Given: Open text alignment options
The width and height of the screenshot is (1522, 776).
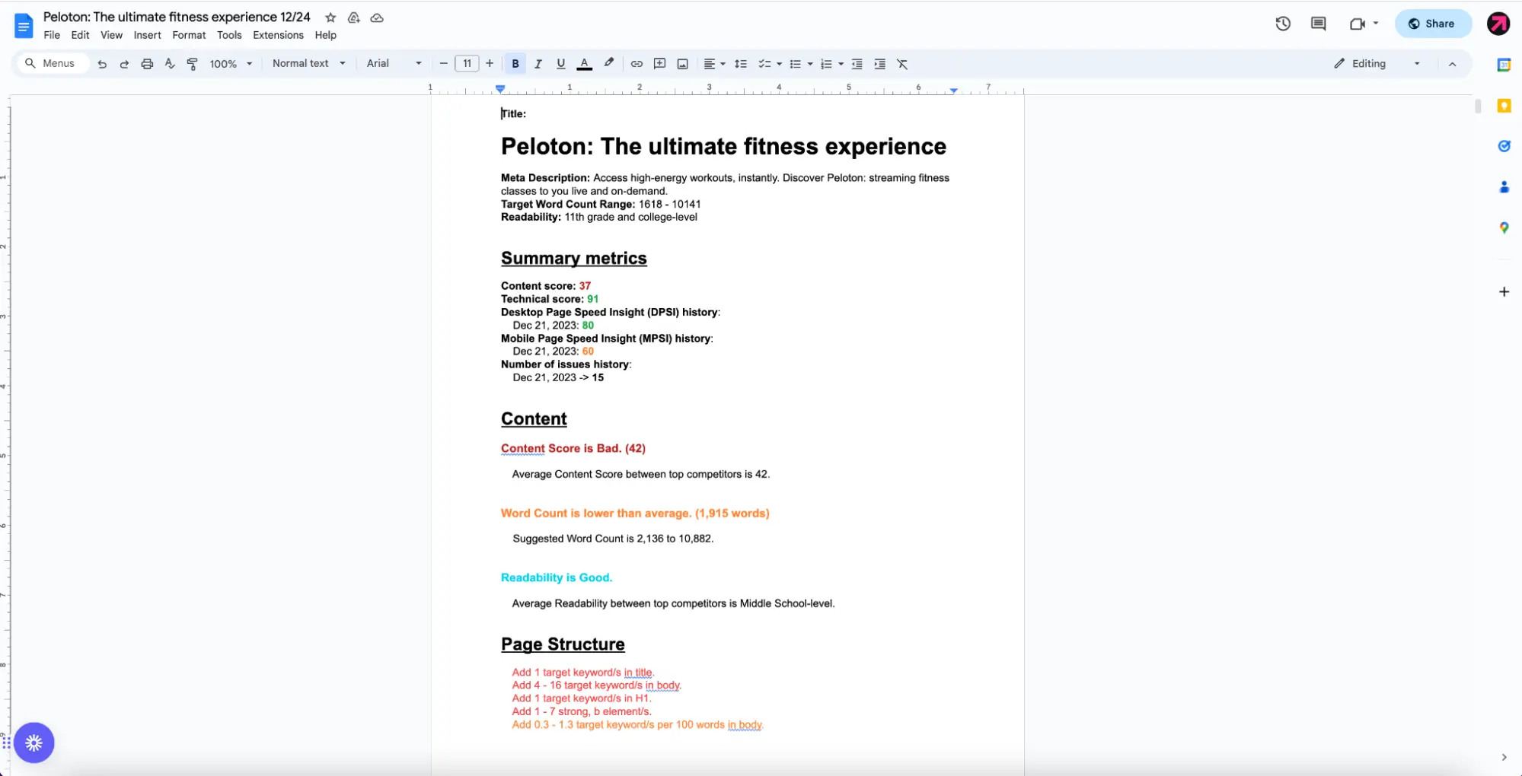Looking at the screenshot, I should pos(713,64).
